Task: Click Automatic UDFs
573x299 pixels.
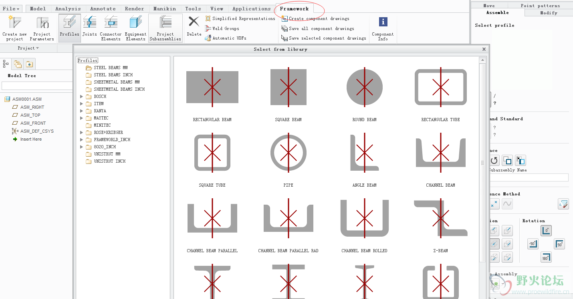Action: [226, 38]
